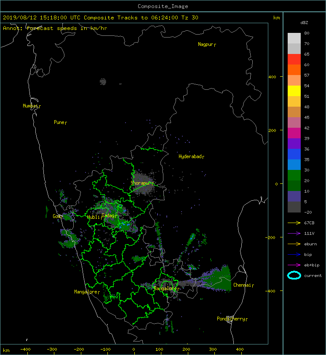This screenshot has height=355, width=326.
Task: Select the golden-yellow dBZ swatch below yellow
Action: click(x=294, y=102)
